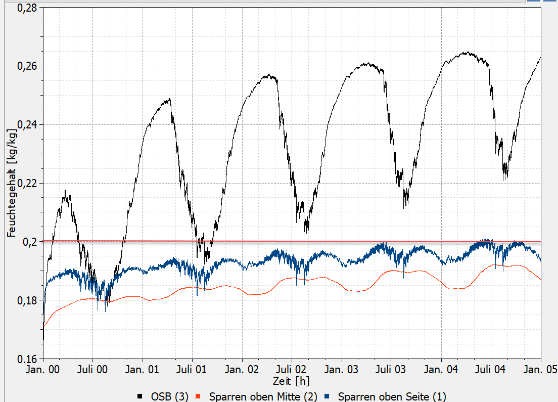Click the Juli 04 axis label
This screenshot has height=402, width=558.
(x=490, y=369)
